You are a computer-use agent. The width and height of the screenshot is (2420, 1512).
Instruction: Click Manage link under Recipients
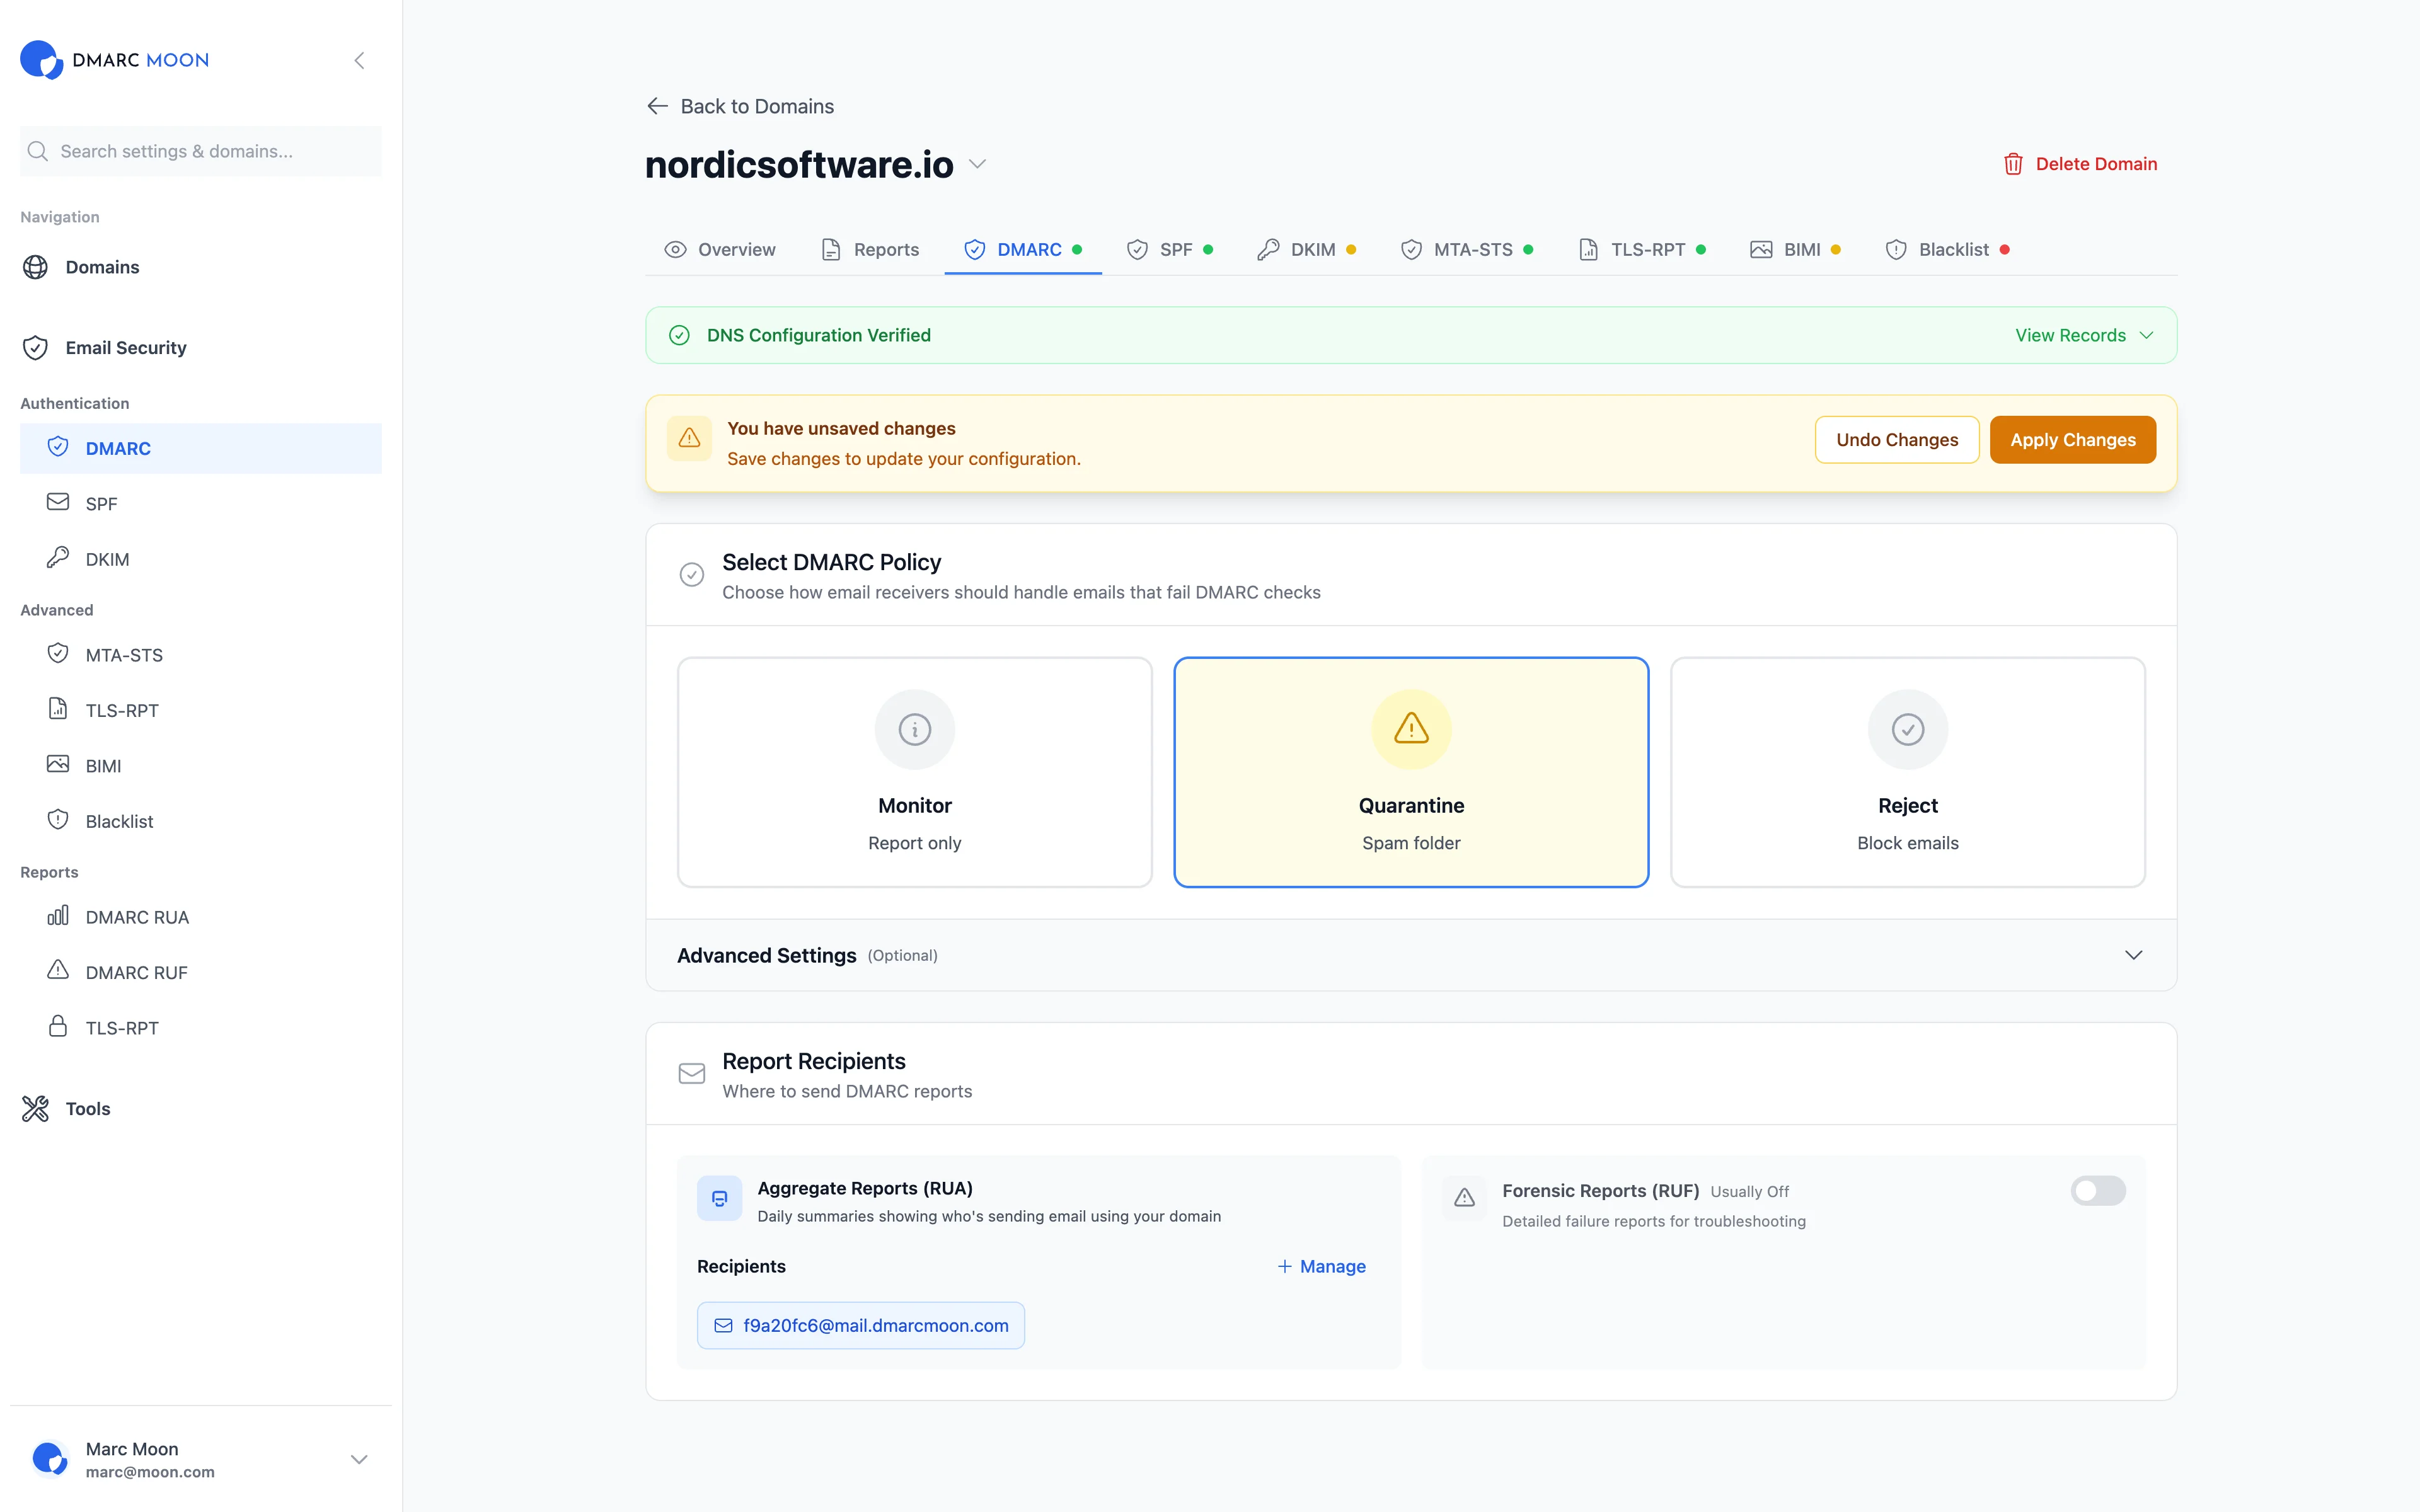click(x=1321, y=1266)
